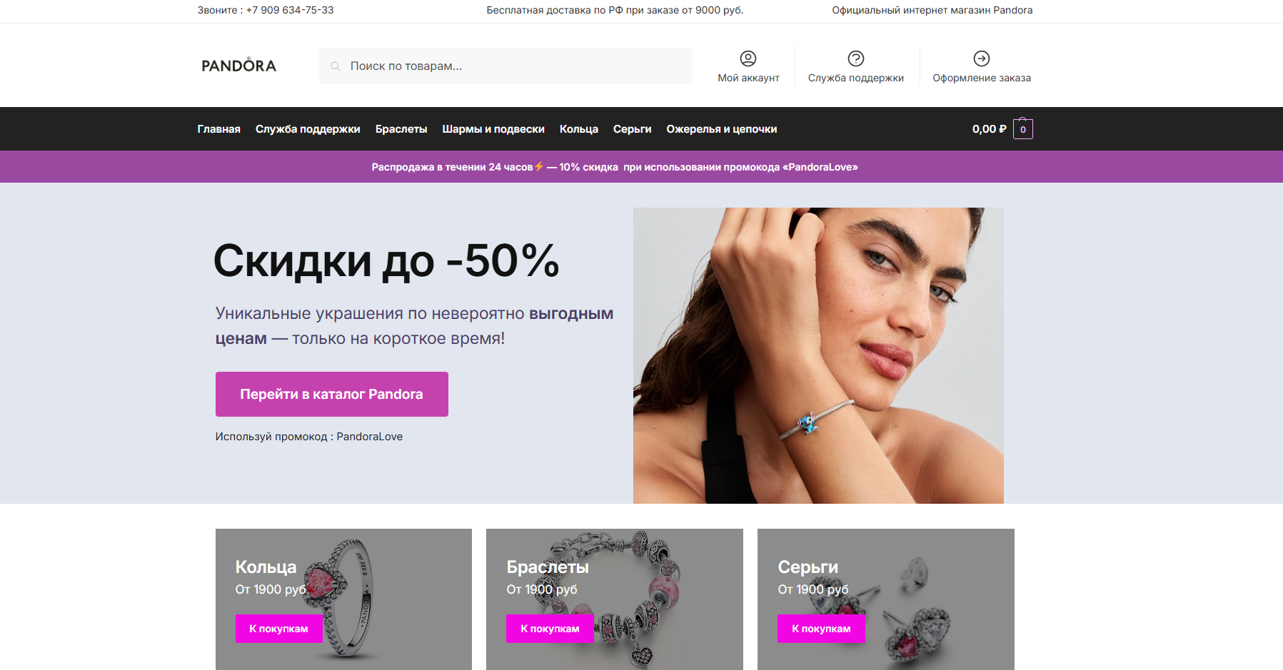Viewport: 1283px width, 670px height.
Task: Click the model bracelet hero image
Action: (x=818, y=355)
